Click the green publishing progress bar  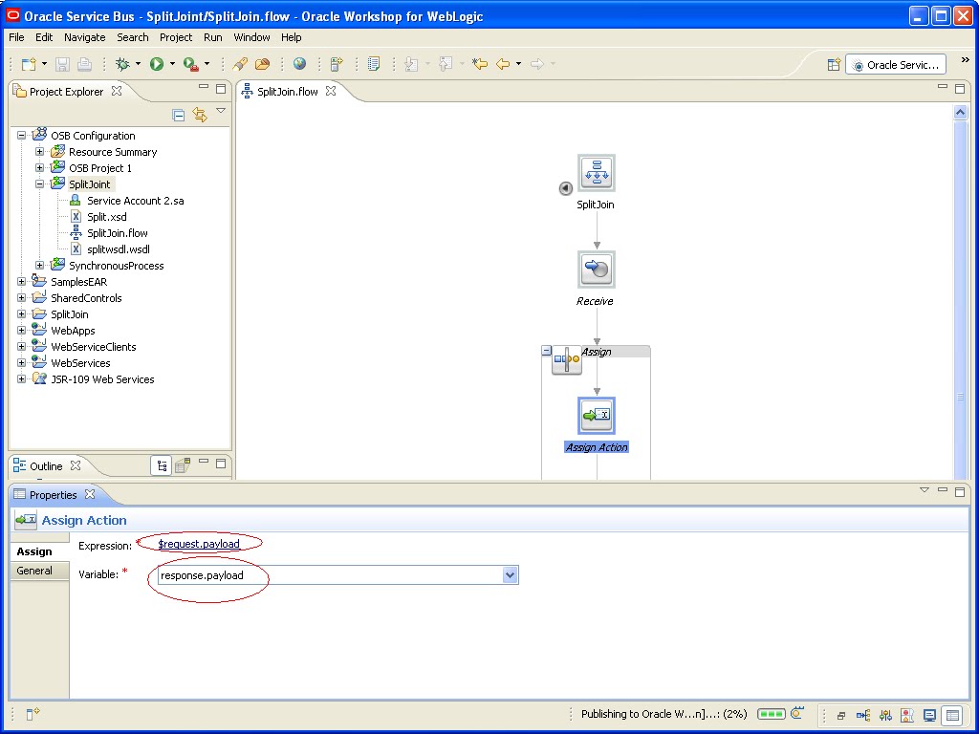(x=772, y=713)
